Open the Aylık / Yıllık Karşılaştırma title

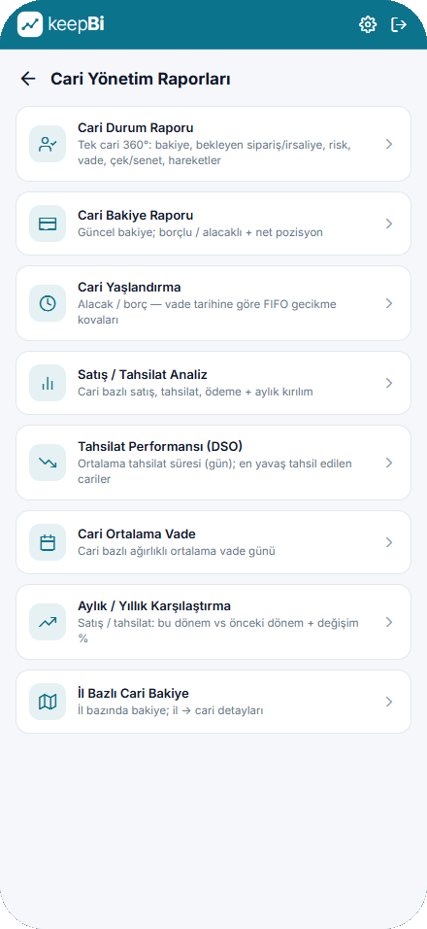click(x=153, y=606)
